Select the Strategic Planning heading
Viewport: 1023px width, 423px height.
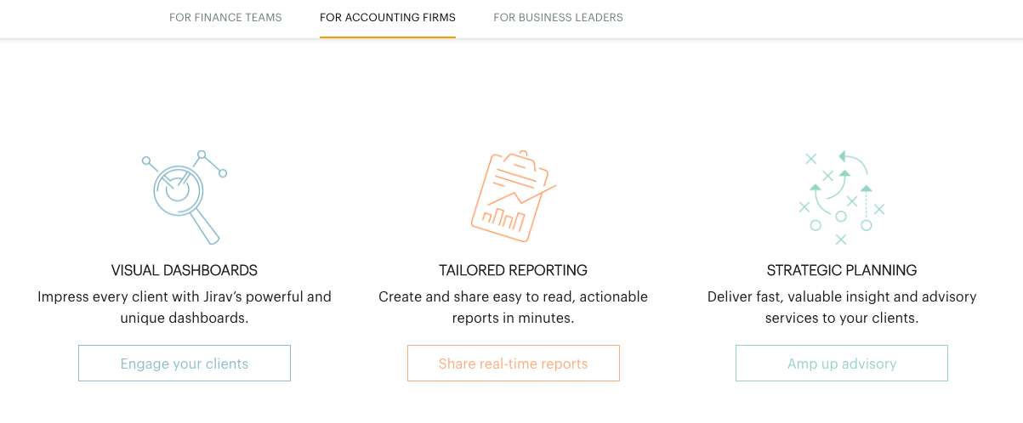842,270
